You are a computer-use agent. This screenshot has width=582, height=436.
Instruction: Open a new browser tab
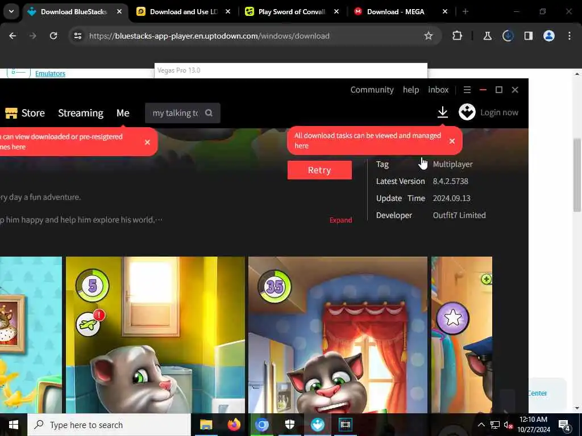(x=465, y=12)
